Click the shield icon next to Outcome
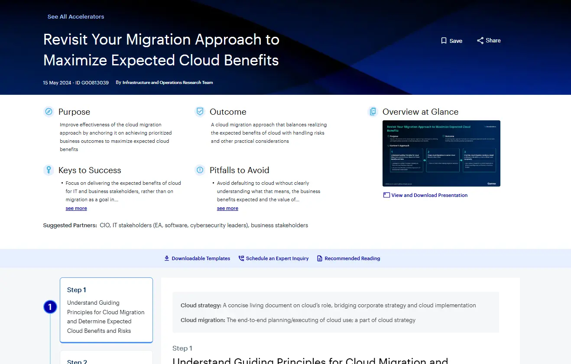The image size is (571, 364). coord(200,111)
